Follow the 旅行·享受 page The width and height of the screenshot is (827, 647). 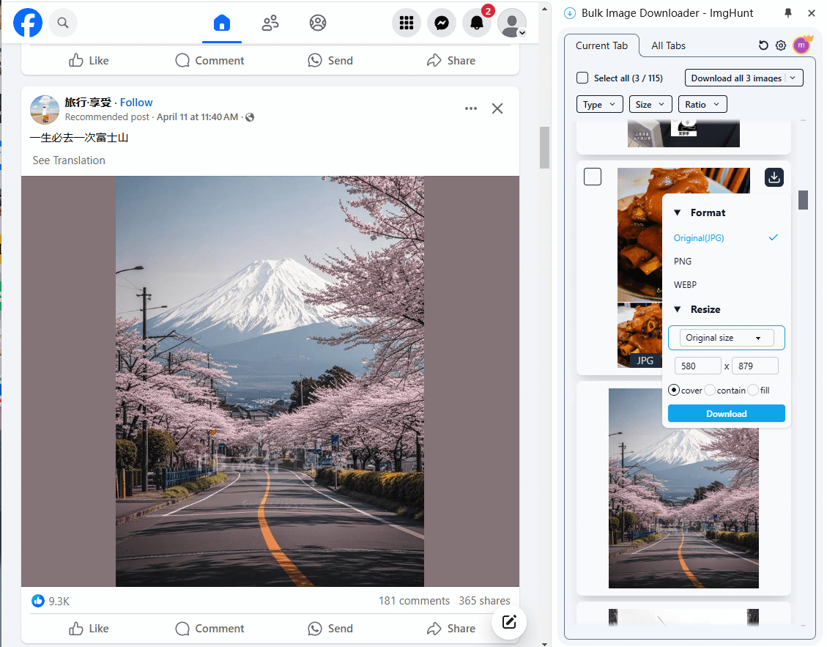pos(136,102)
